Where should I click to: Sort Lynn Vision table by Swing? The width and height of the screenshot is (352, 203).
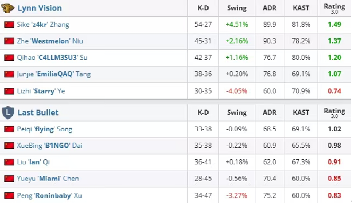[x=237, y=8]
